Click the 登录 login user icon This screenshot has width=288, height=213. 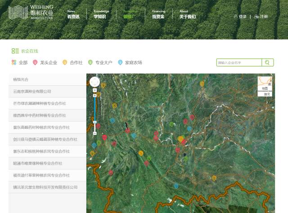[236, 17]
